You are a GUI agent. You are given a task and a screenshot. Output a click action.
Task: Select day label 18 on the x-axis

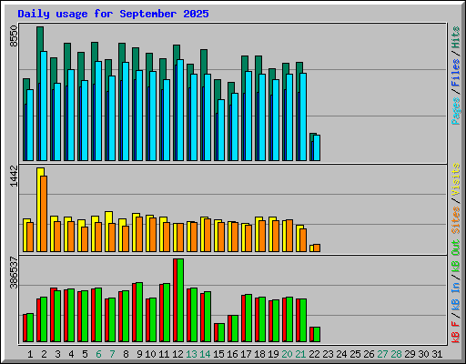tap(259, 354)
